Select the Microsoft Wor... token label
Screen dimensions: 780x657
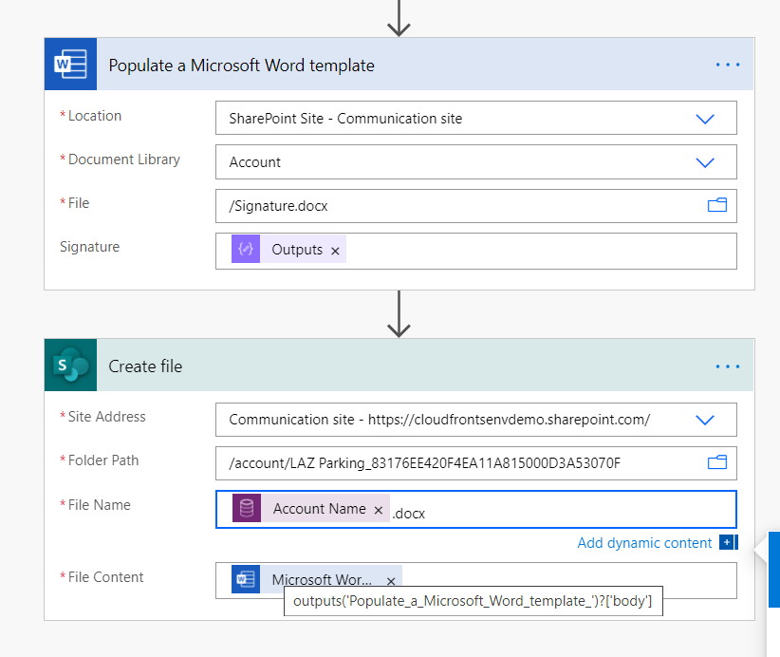click(x=322, y=579)
